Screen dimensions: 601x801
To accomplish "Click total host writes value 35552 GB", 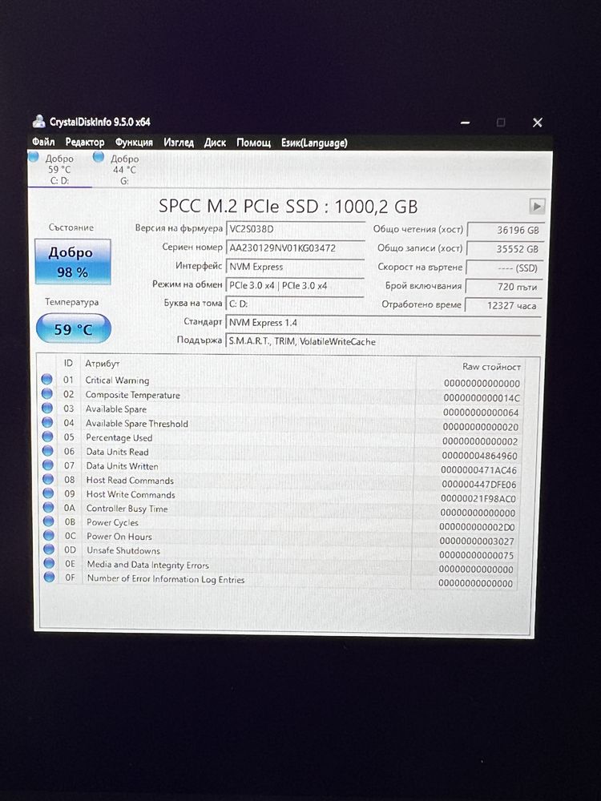I will (506, 249).
